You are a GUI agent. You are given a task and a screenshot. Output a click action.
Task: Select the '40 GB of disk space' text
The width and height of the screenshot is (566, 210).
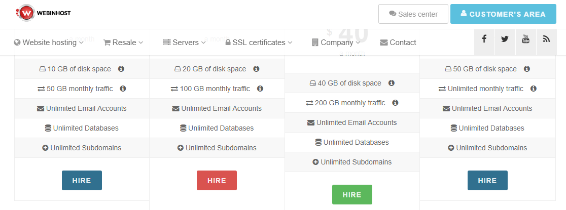[349, 83]
